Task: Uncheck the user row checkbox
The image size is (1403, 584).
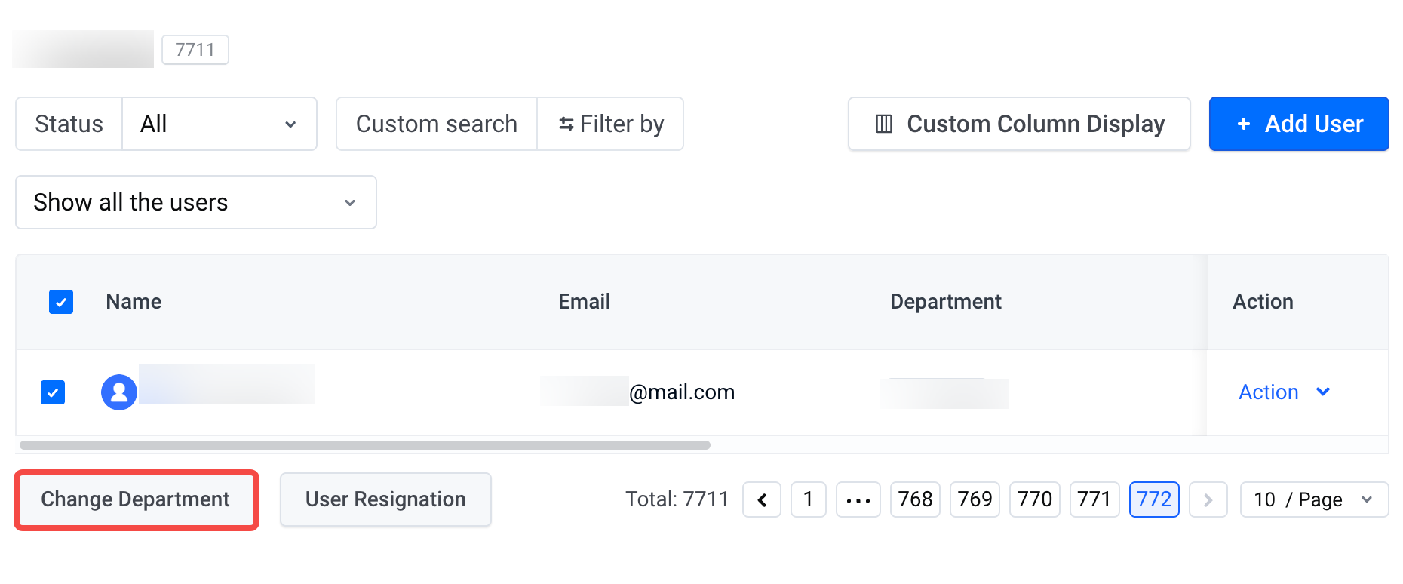Action: (53, 392)
